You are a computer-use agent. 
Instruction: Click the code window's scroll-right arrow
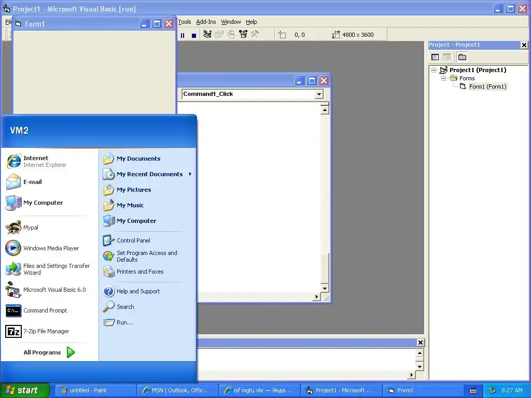click(x=316, y=297)
